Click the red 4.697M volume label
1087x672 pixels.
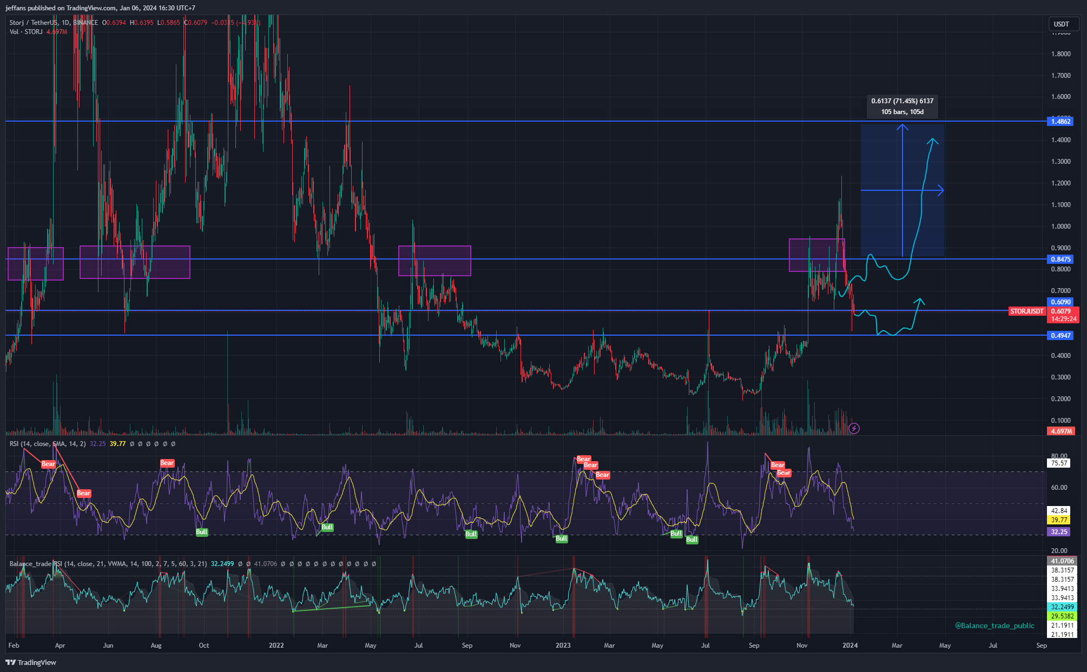(x=1061, y=431)
